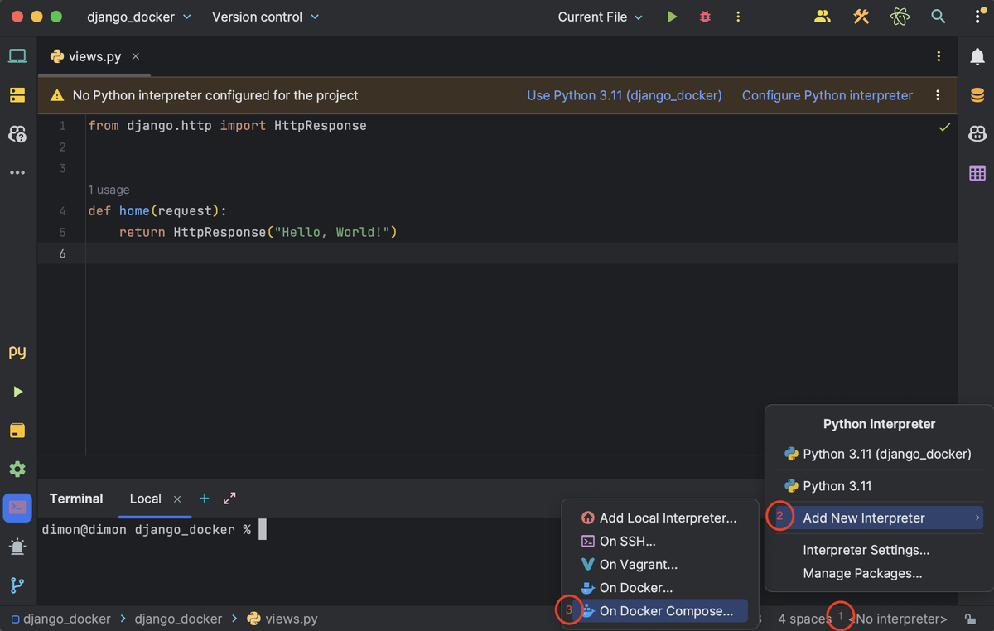994x631 pixels.
Task: Open IDE and project settings tools icon
Action: click(861, 17)
